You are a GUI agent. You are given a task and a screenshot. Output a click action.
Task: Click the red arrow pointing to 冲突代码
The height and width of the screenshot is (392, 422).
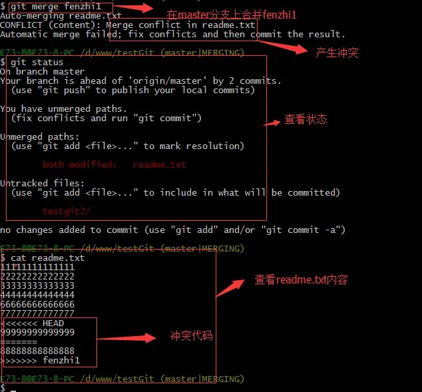point(126,338)
